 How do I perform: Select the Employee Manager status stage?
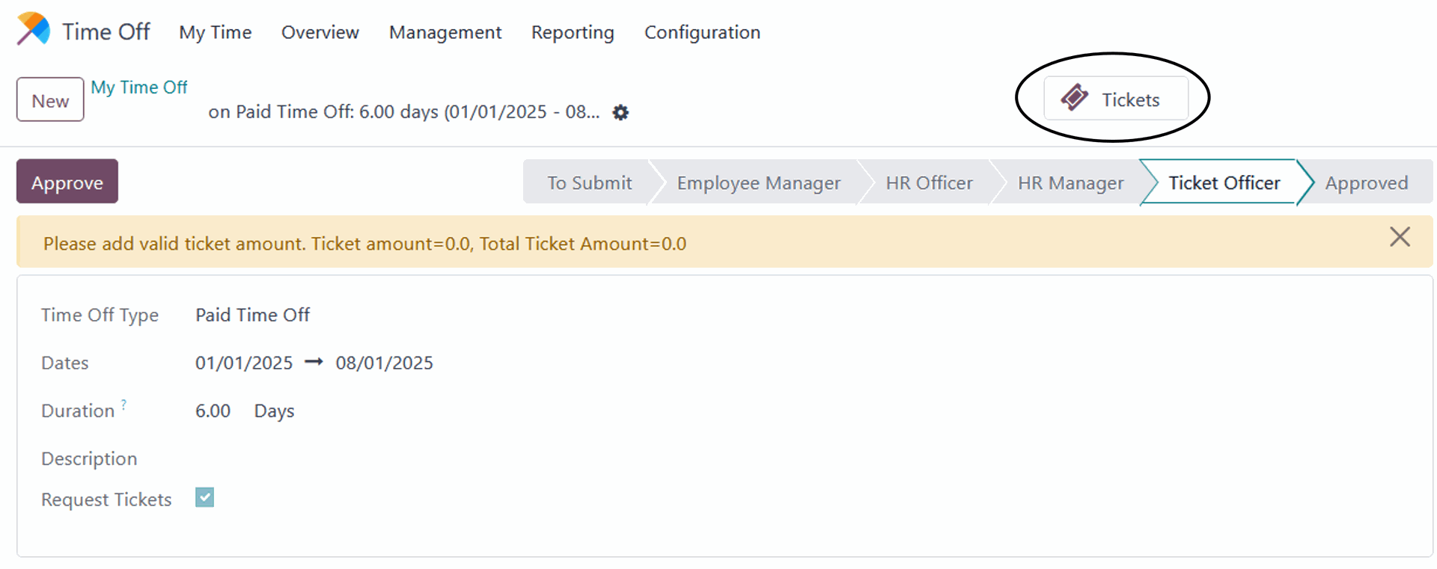[758, 182]
